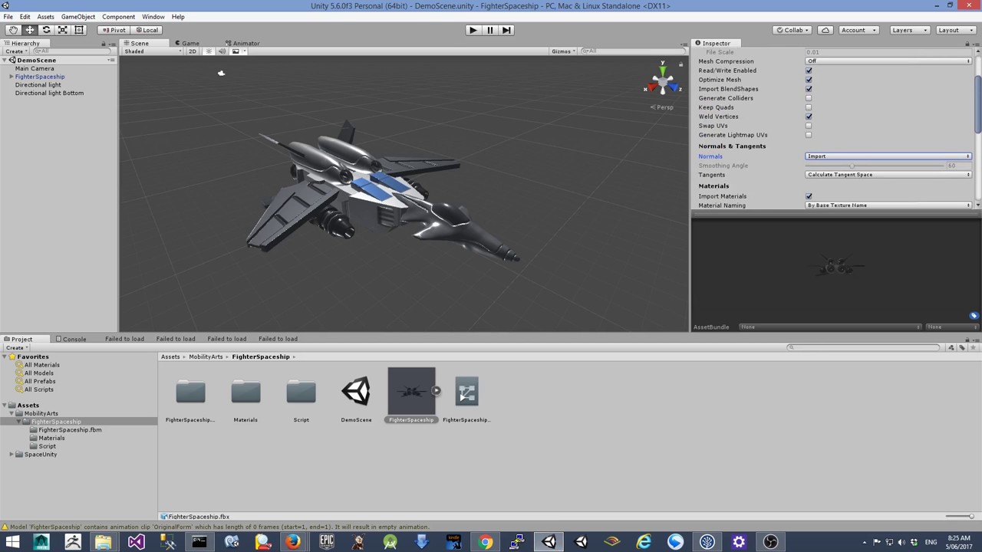Toggle Optimize Mesh checkbox
Image resolution: width=982 pixels, height=552 pixels.
click(809, 80)
